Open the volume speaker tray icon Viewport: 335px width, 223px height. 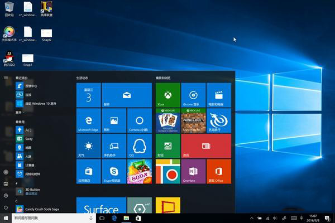point(275,218)
